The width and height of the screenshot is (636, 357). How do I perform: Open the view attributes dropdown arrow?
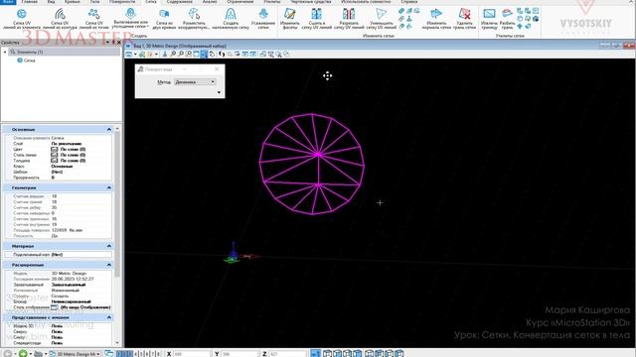(x=135, y=55)
